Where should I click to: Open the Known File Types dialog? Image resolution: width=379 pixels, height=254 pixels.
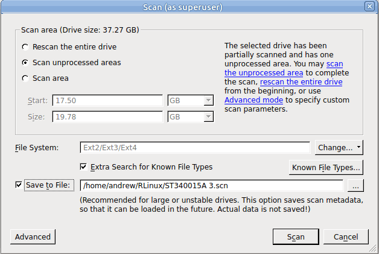(326, 167)
